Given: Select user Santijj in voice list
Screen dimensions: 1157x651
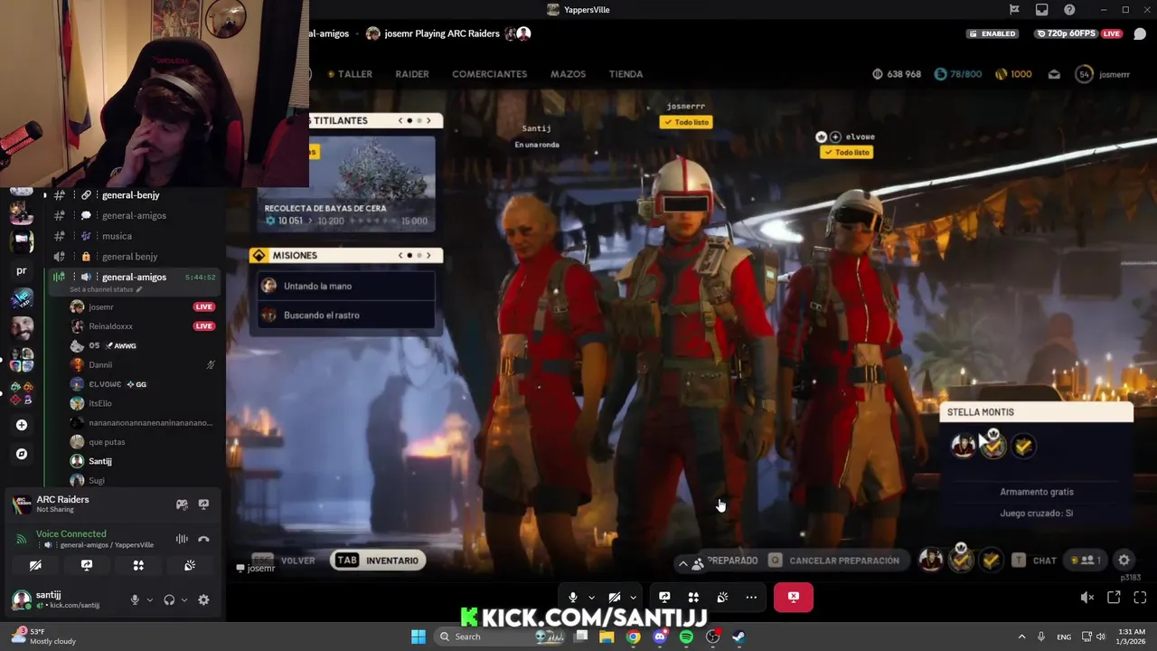Looking at the screenshot, I should pyautogui.click(x=100, y=461).
